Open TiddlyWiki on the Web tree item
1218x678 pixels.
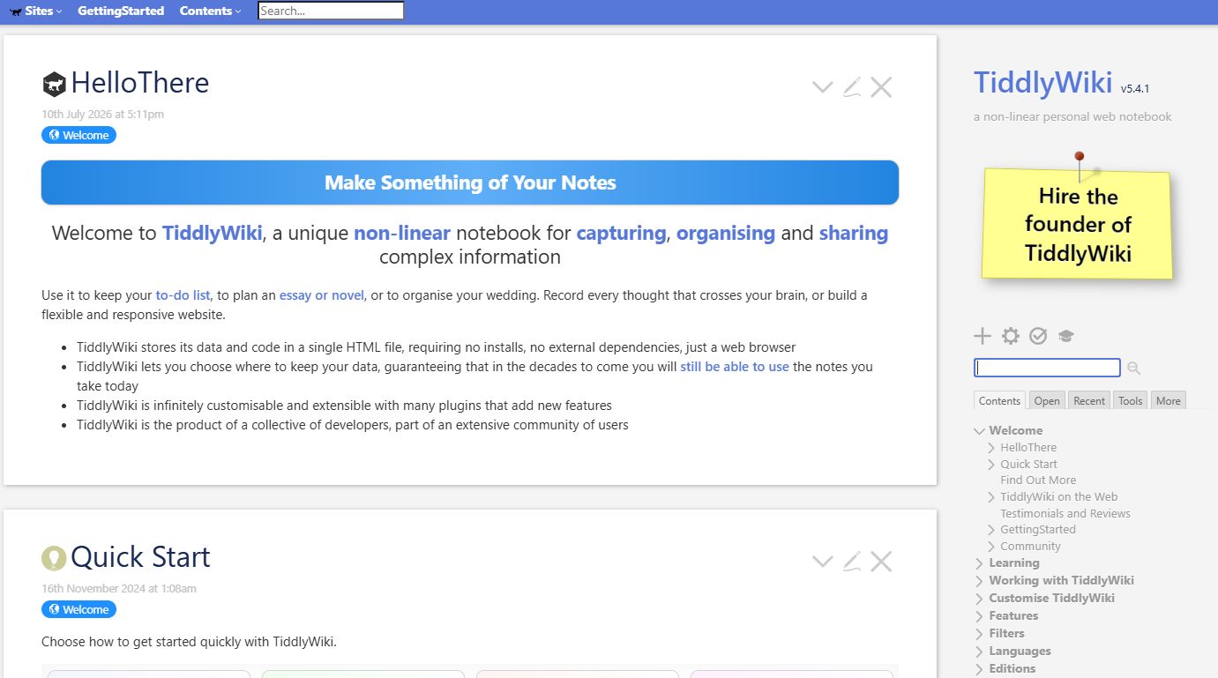pyautogui.click(x=1059, y=497)
